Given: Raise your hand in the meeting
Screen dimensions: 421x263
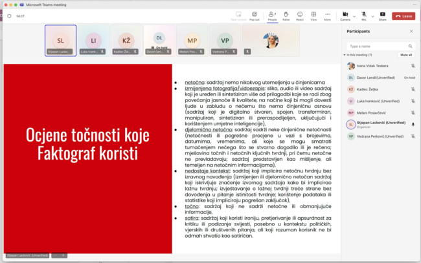Looking at the screenshot, I should [286, 16].
